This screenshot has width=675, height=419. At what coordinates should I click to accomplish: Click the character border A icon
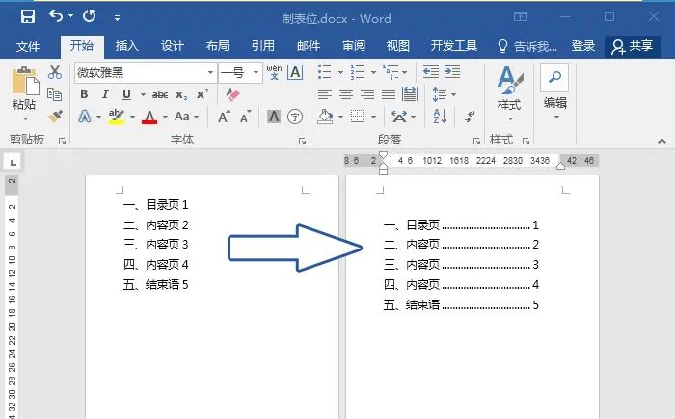(295, 72)
